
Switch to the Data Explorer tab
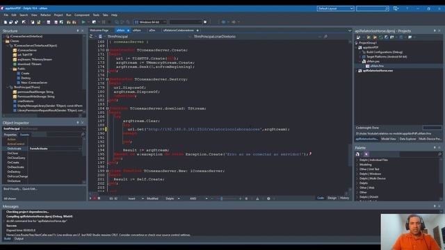407,139
